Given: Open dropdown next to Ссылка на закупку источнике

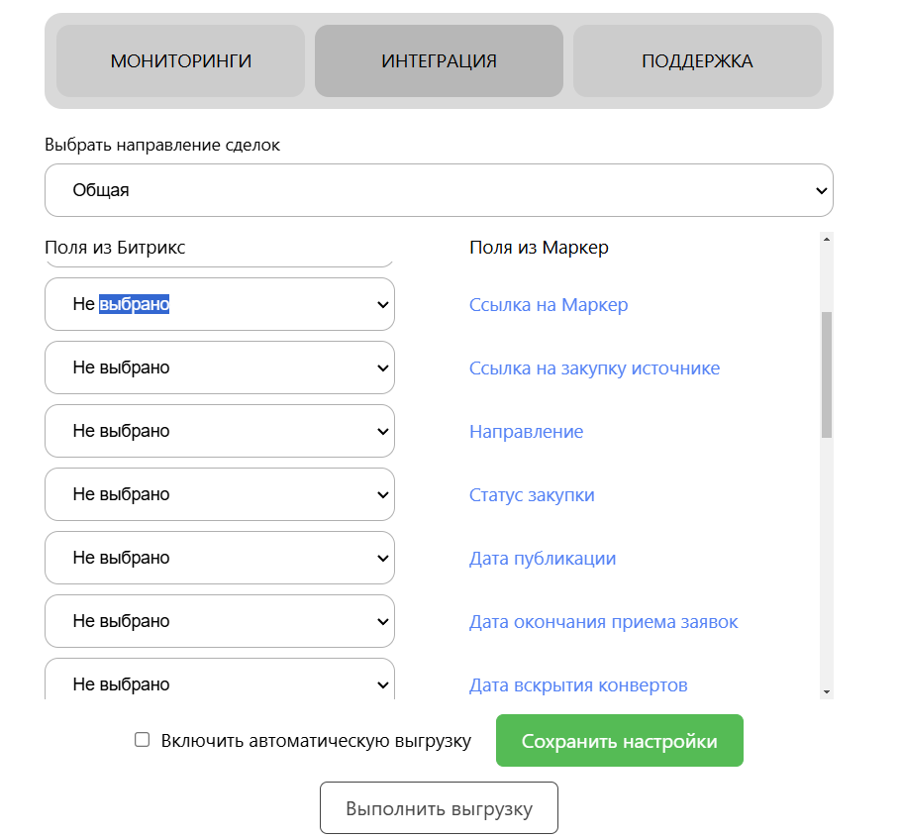Looking at the screenshot, I should point(220,368).
